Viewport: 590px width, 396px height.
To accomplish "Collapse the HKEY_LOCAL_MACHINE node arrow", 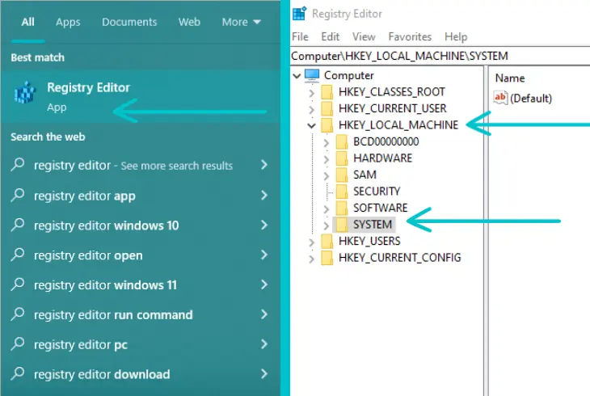I will [311, 125].
